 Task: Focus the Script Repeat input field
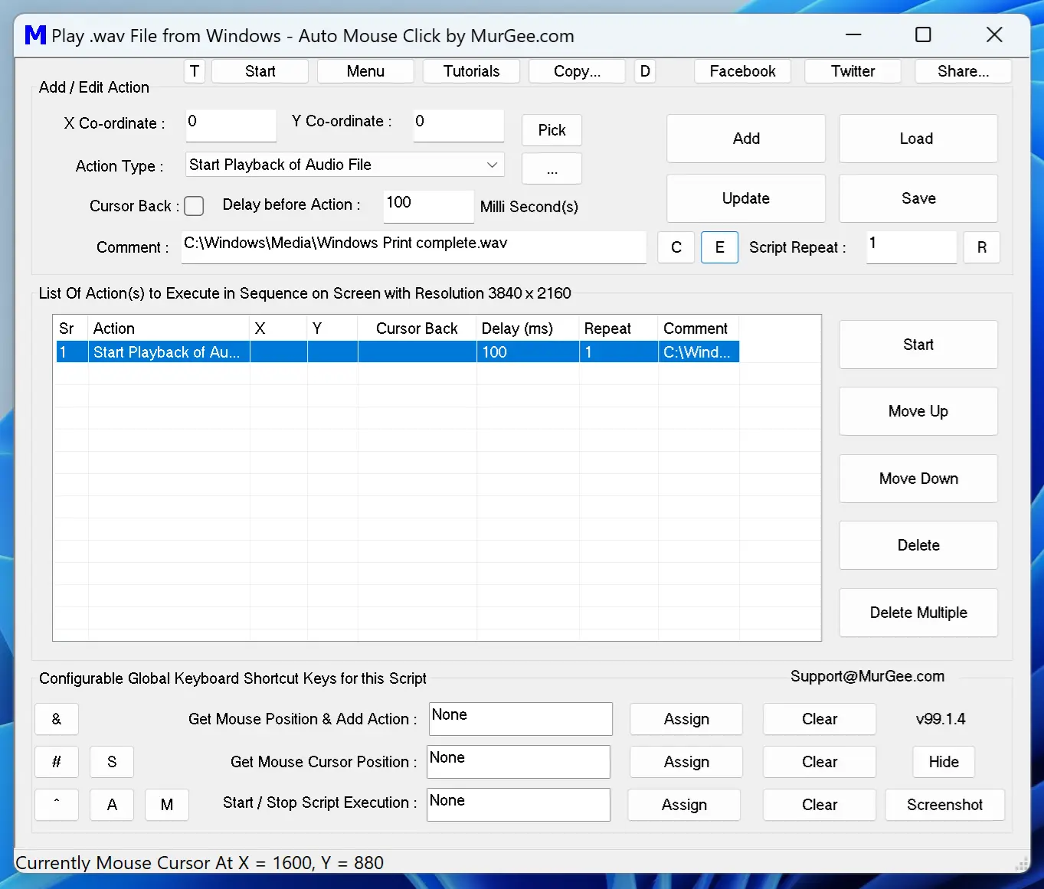[x=911, y=247]
